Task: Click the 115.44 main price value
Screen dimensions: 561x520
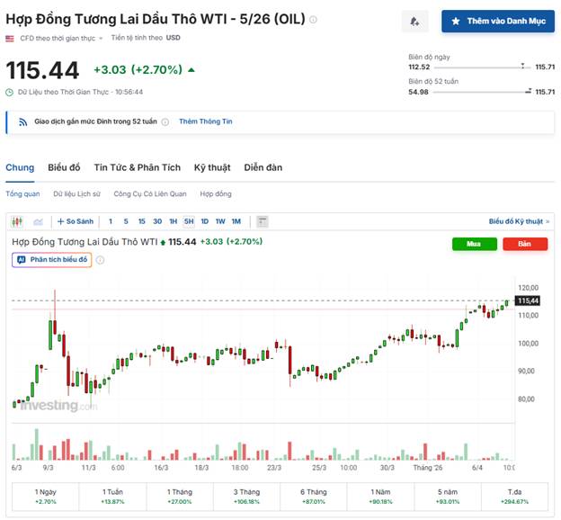Action: click(42, 70)
